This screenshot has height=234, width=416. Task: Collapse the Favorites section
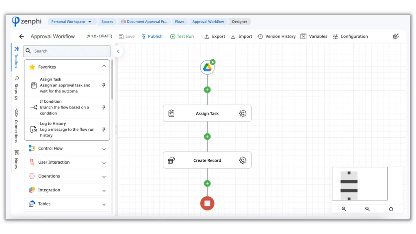(x=104, y=66)
